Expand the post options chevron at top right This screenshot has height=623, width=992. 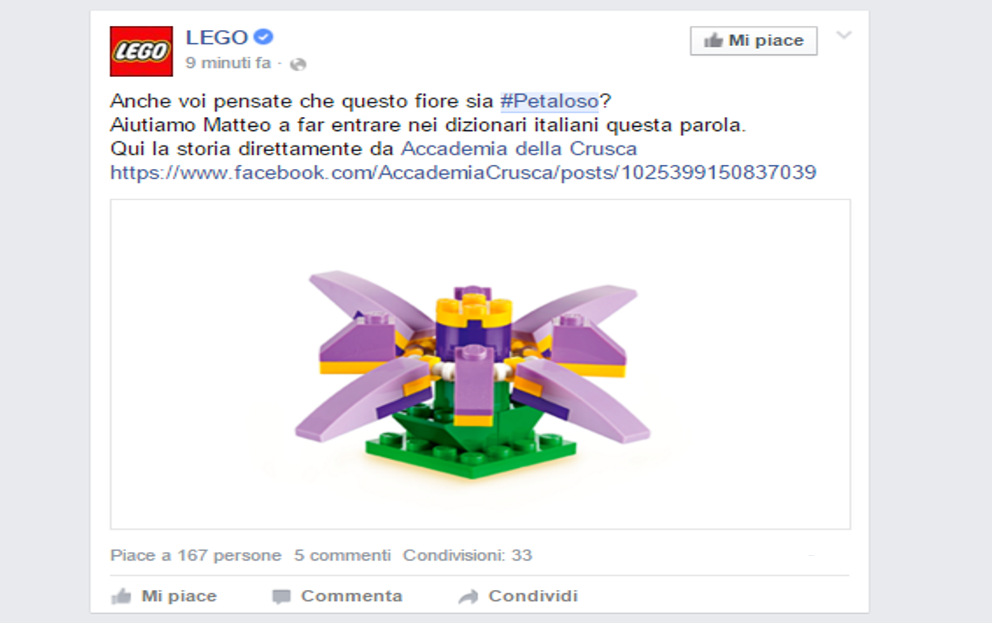(x=843, y=36)
